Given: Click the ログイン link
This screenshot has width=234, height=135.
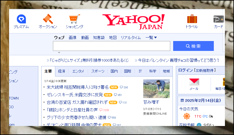Looking at the screenshot, I should (x=185, y=70).
